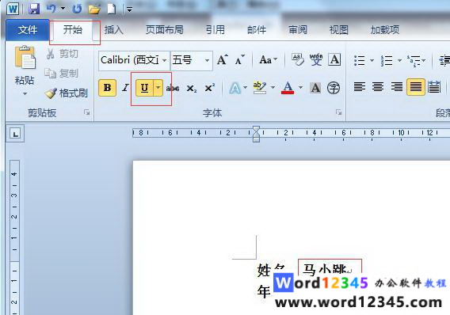Expand the 粘贴 options arrow

coord(25,93)
